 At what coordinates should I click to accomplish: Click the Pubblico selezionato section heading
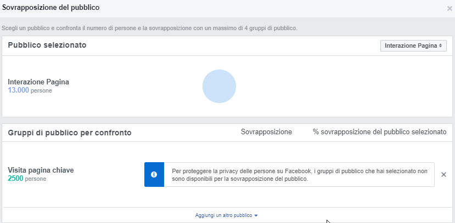[x=47, y=45]
